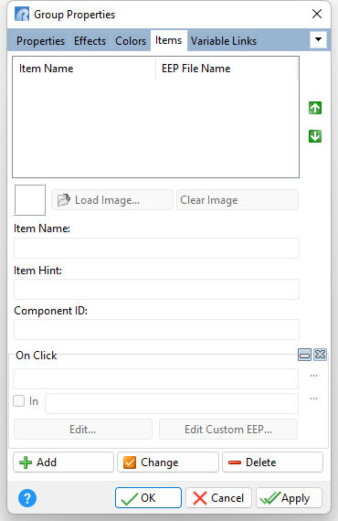Click the Group Properties app icon
Screen dimensions: 338x521
22,15
